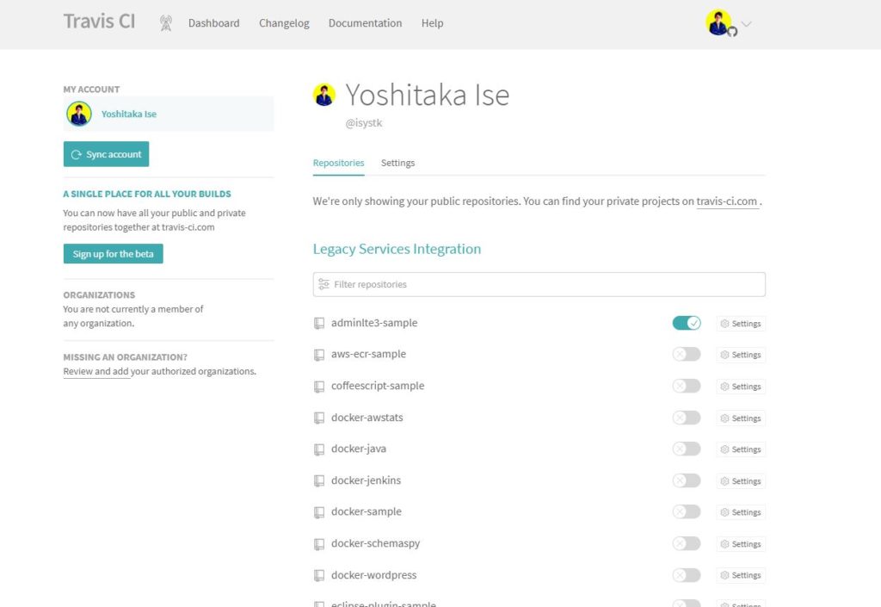Click the aws-ecr-sample repository book icon
This screenshot has height=607, width=881.
point(319,355)
